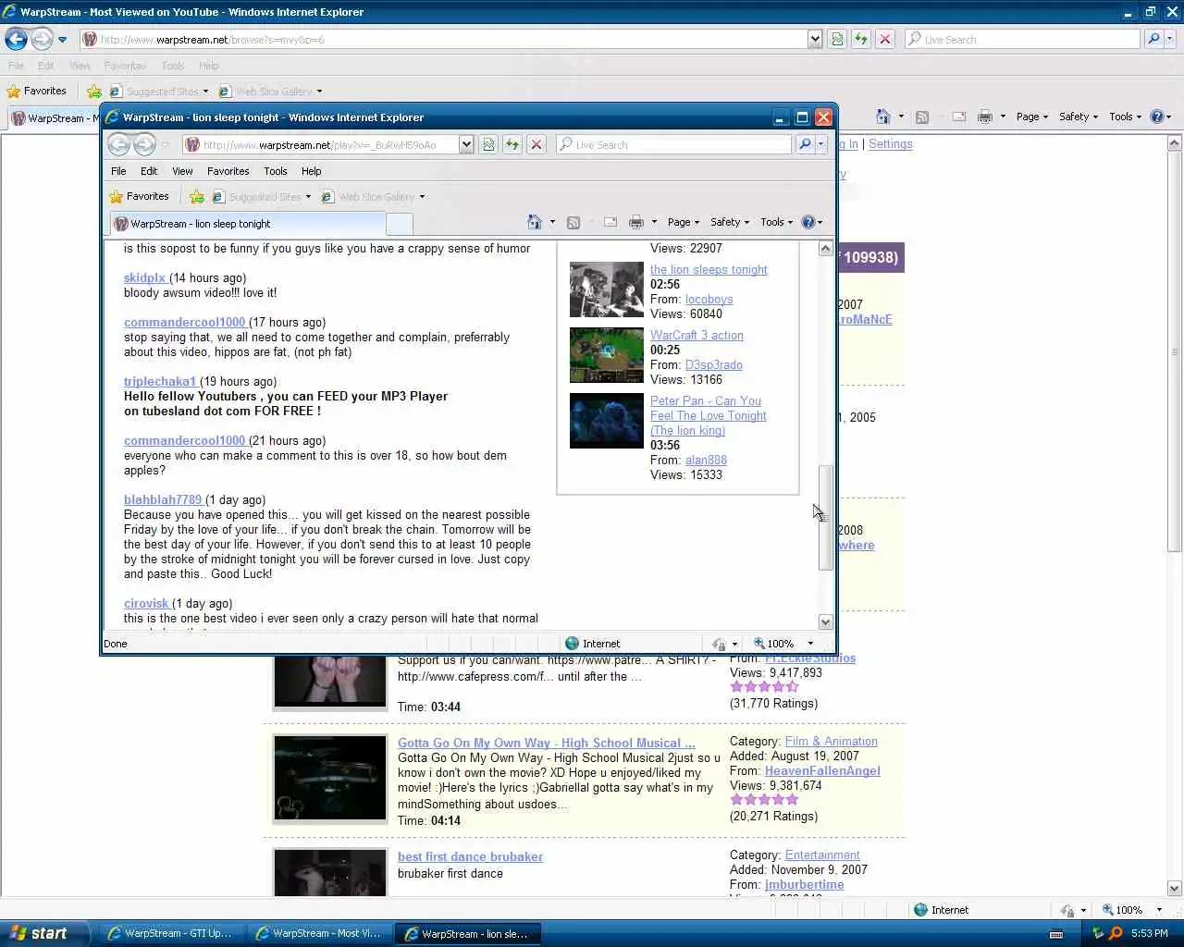
Task: Click the WarCraft 3 action video thumbnail
Action: [x=606, y=355]
